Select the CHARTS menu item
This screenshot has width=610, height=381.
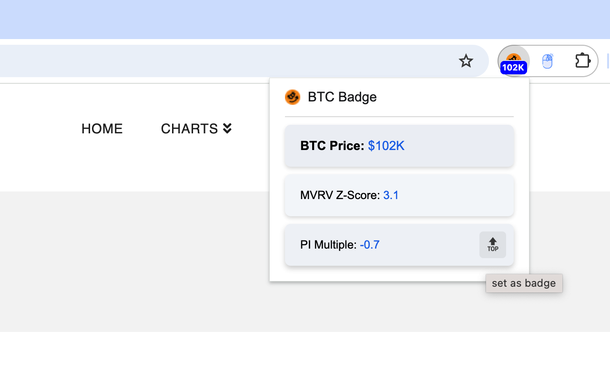tap(189, 128)
